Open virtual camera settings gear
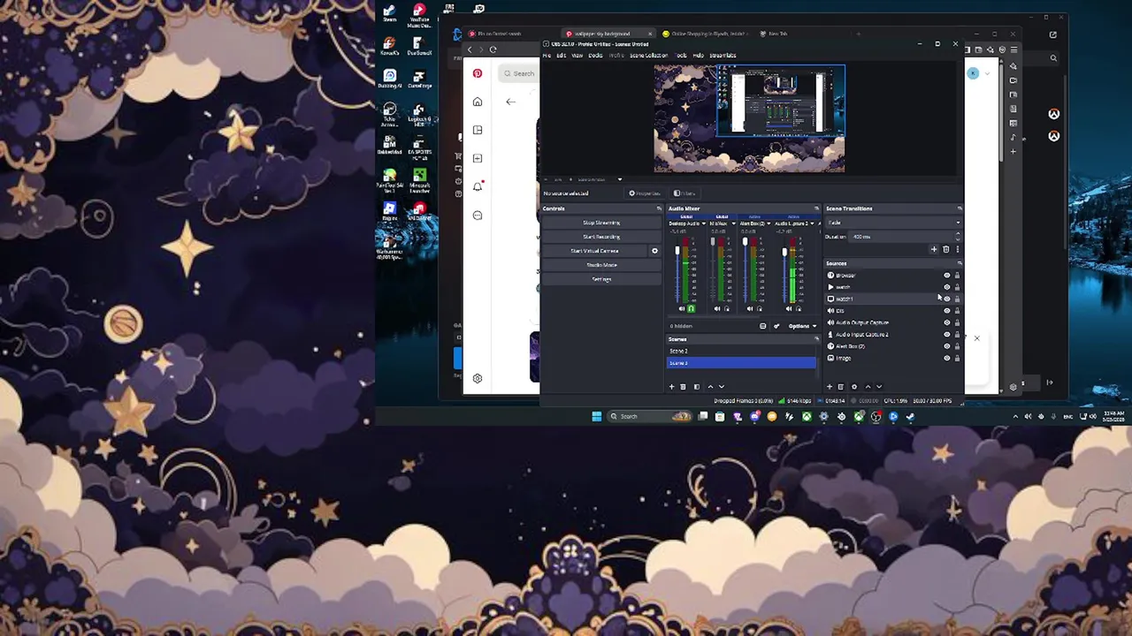The image size is (1132, 636). click(654, 251)
